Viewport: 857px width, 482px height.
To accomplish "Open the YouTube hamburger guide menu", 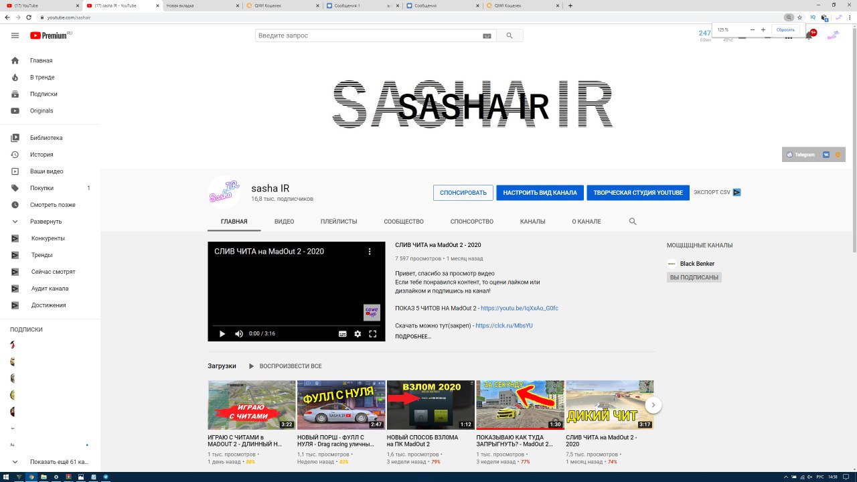I will 15,35.
